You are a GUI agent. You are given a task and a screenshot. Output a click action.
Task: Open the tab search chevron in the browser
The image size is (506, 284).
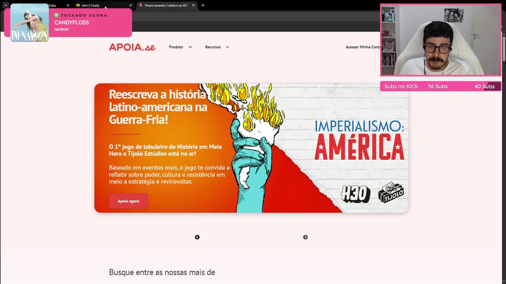point(6,5)
